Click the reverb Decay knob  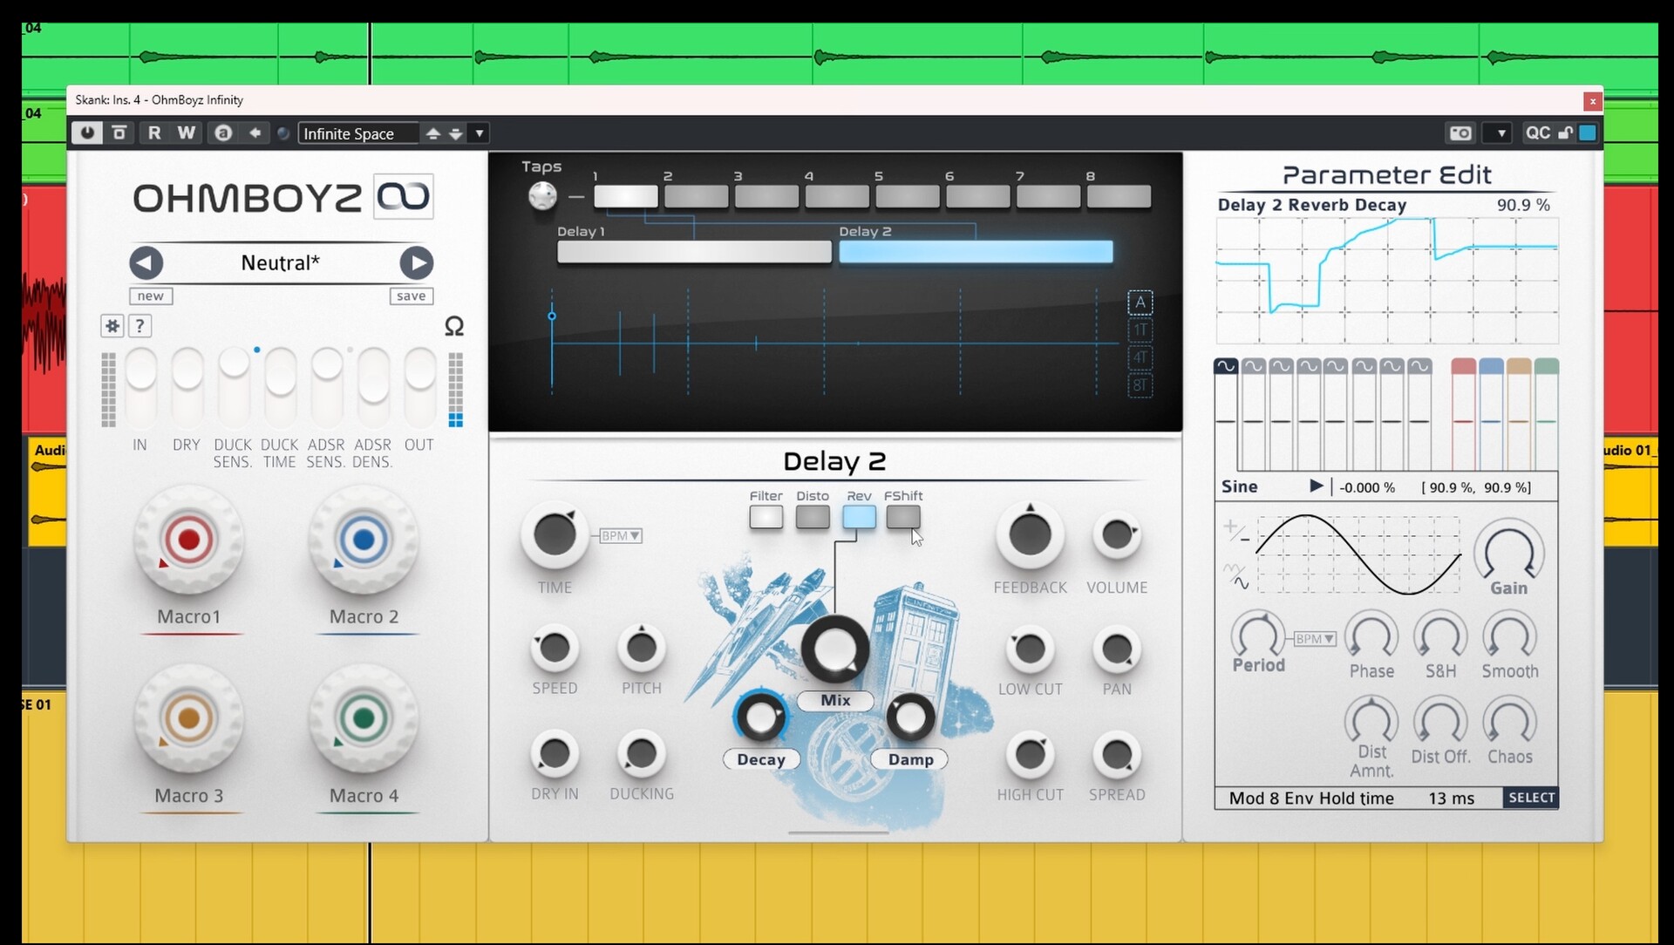760,717
